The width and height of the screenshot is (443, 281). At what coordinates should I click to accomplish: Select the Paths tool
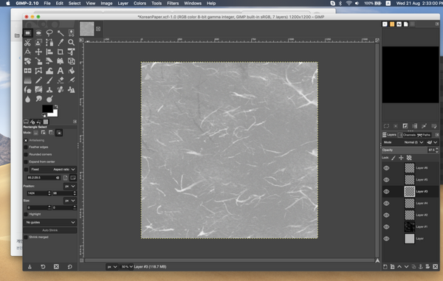pos(49,43)
